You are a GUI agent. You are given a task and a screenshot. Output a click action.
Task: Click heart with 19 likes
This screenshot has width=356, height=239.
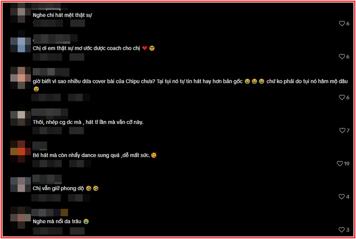(340, 164)
